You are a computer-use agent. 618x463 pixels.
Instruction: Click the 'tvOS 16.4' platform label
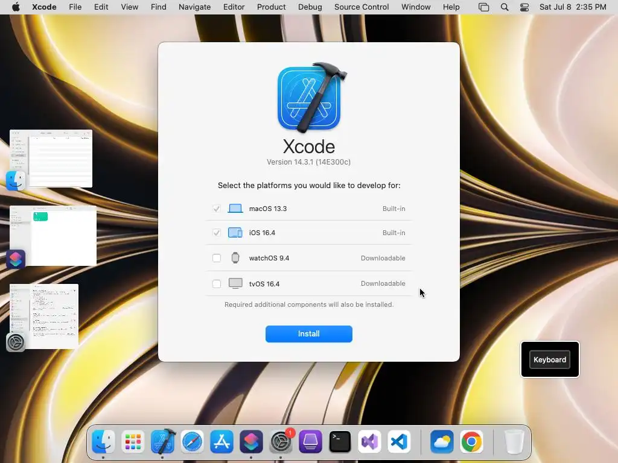click(264, 284)
